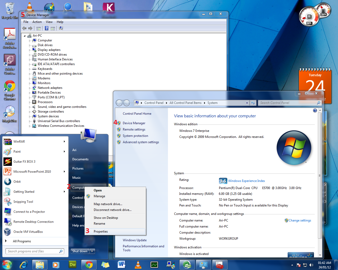Click Search programs and files field

click(x=35, y=251)
